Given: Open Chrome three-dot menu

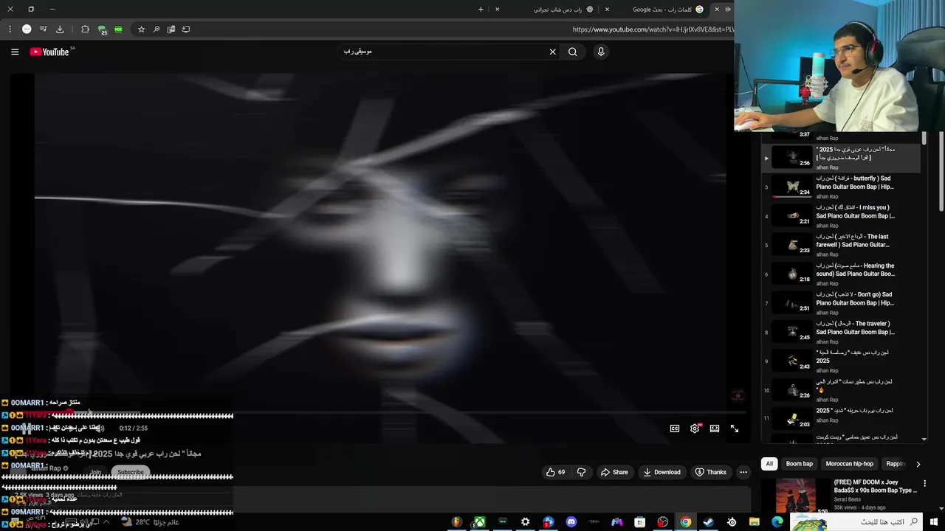Looking at the screenshot, I should [x=10, y=29].
